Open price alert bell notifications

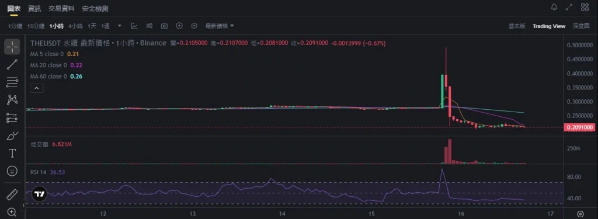(x=554, y=7)
